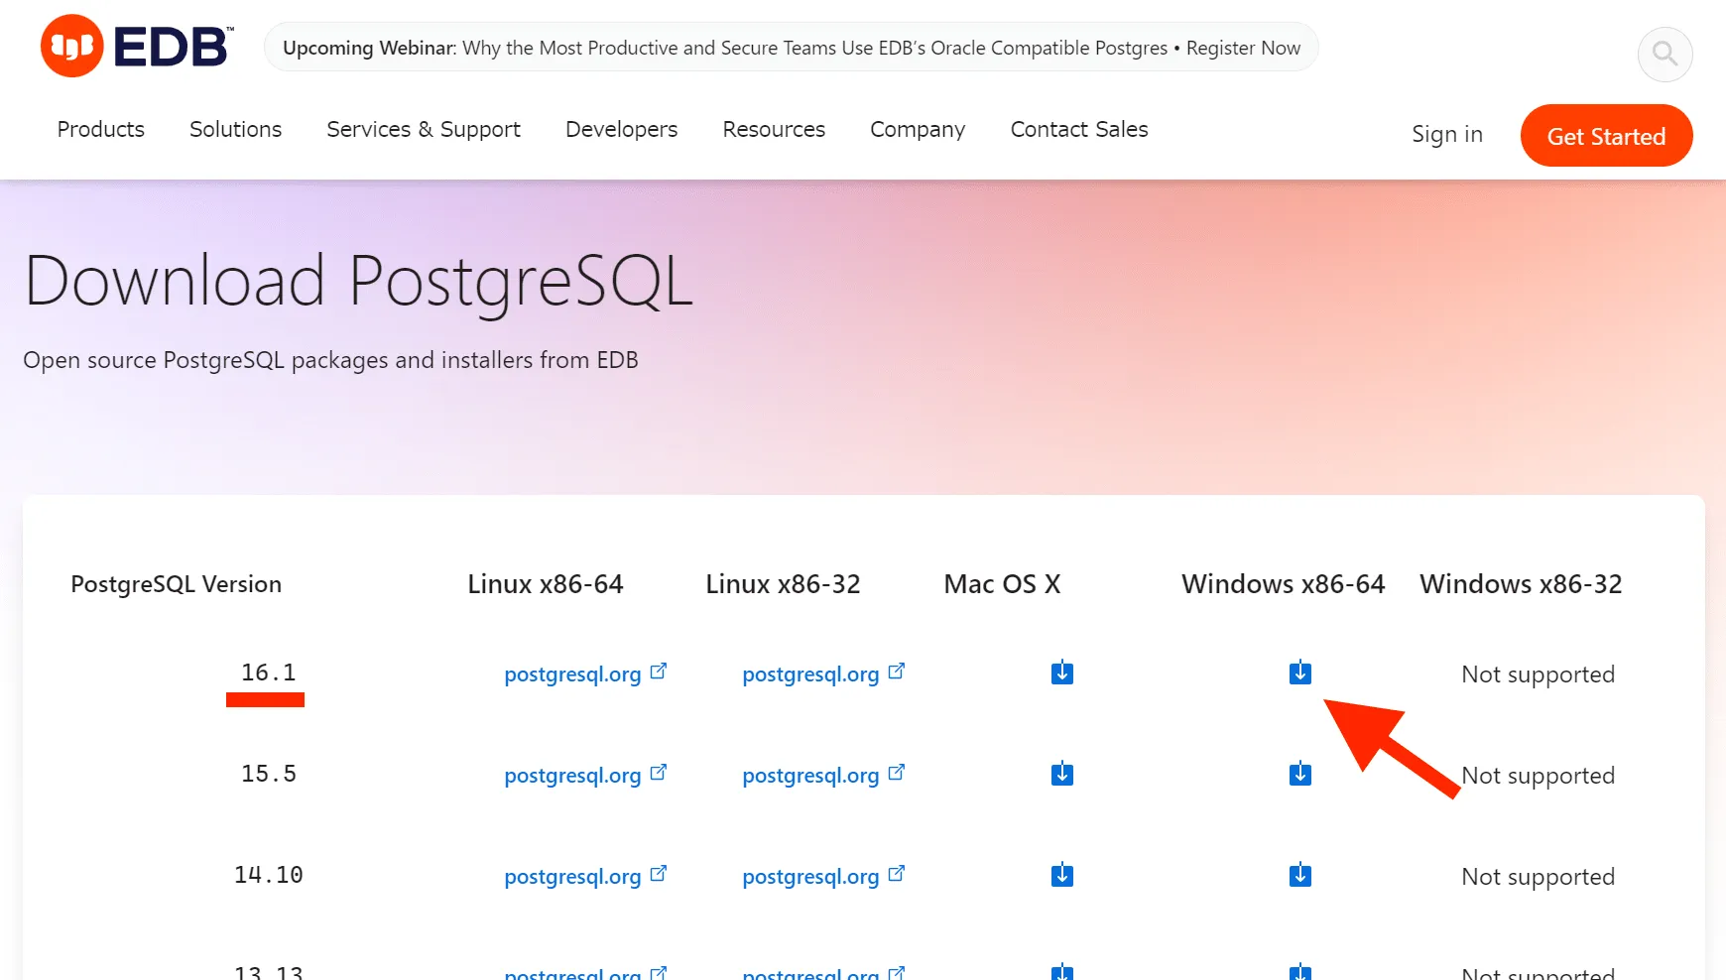This screenshot has width=1726, height=980.
Task: Open postgresql.org link for 15.5 Linux x86-32
Action: [823, 775]
